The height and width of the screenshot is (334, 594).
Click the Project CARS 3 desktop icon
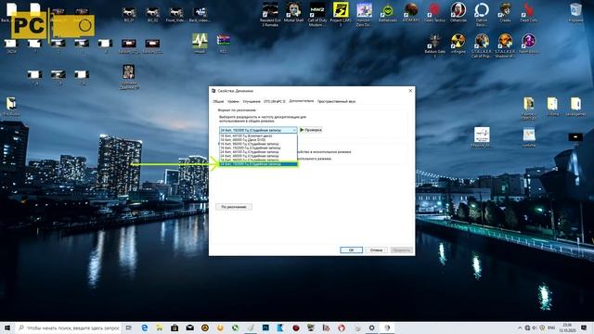click(341, 14)
